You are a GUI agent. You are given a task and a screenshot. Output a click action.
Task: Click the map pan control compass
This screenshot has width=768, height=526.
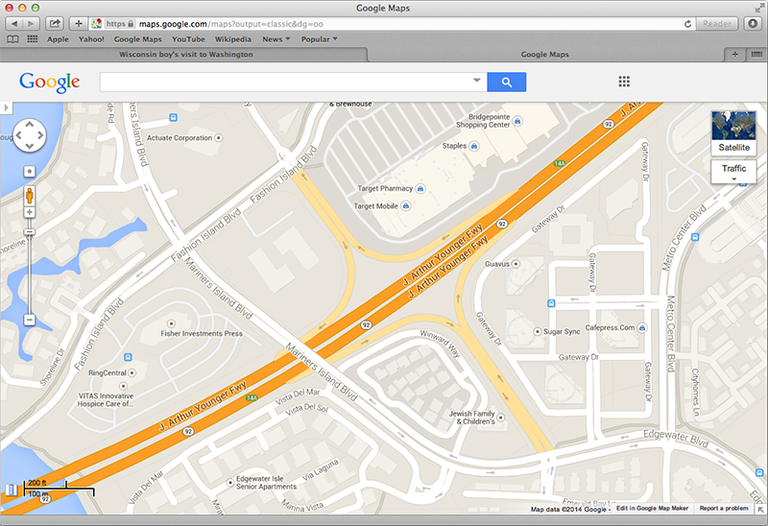(x=30, y=135)
